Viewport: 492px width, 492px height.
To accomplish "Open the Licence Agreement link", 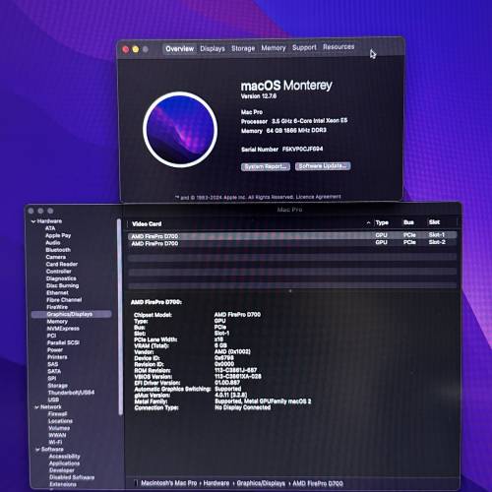I will click(318, 197).
